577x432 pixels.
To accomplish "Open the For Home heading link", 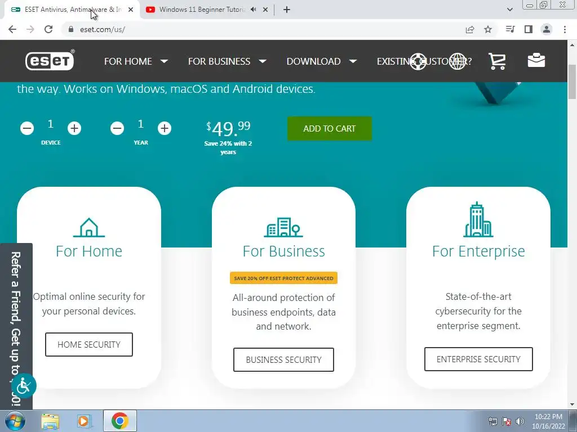I will (89, 251).
